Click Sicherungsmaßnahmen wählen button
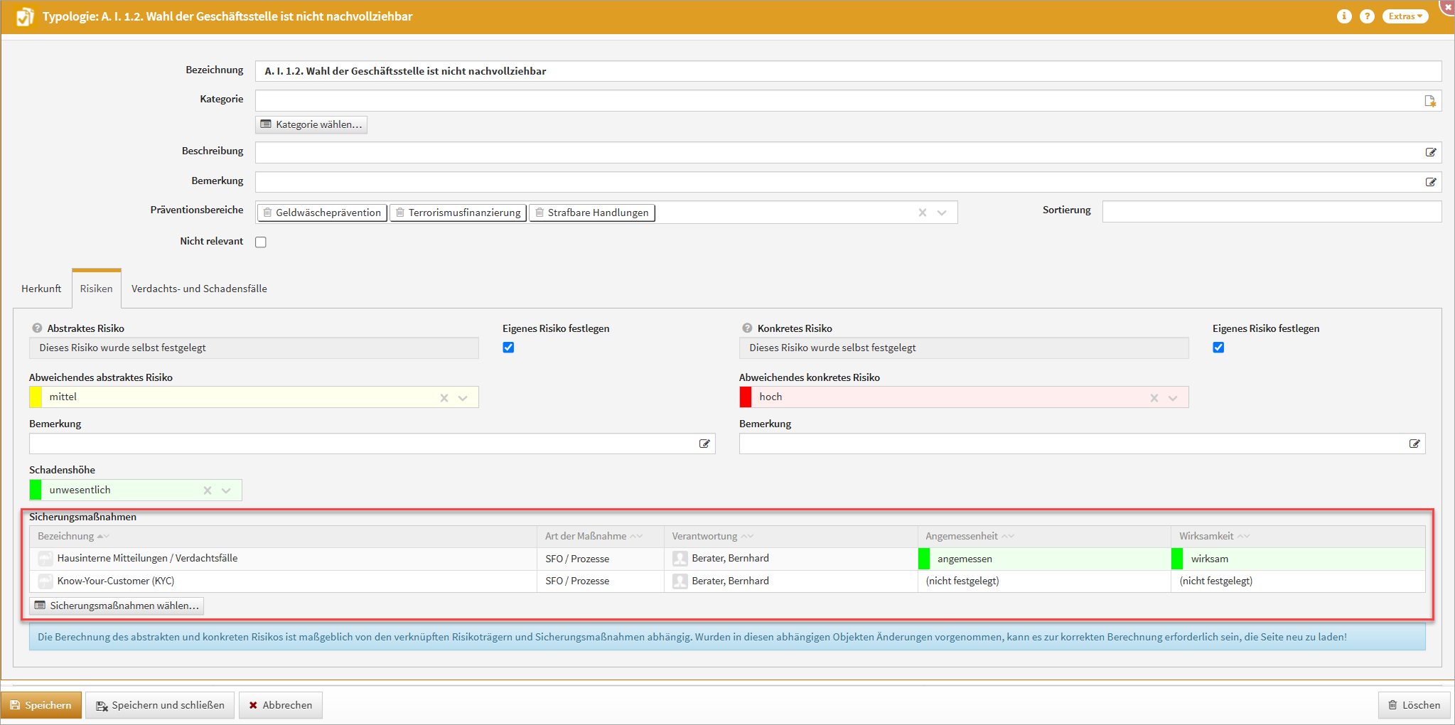 point(117,606)
